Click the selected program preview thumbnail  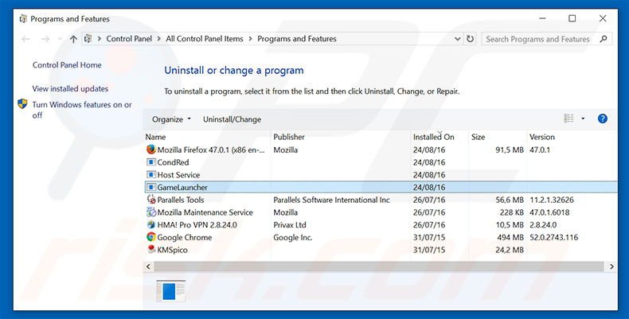coord(171,291)
